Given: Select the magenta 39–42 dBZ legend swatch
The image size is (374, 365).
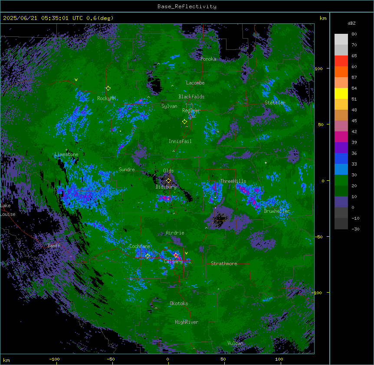Looking at the screenshot, I should click(x=341, y=137).
